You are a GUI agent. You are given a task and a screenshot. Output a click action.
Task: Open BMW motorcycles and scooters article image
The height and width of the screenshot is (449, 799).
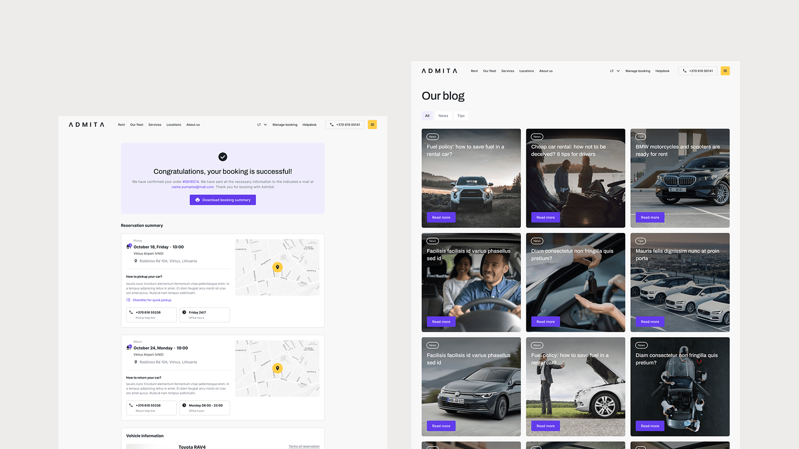680,178
